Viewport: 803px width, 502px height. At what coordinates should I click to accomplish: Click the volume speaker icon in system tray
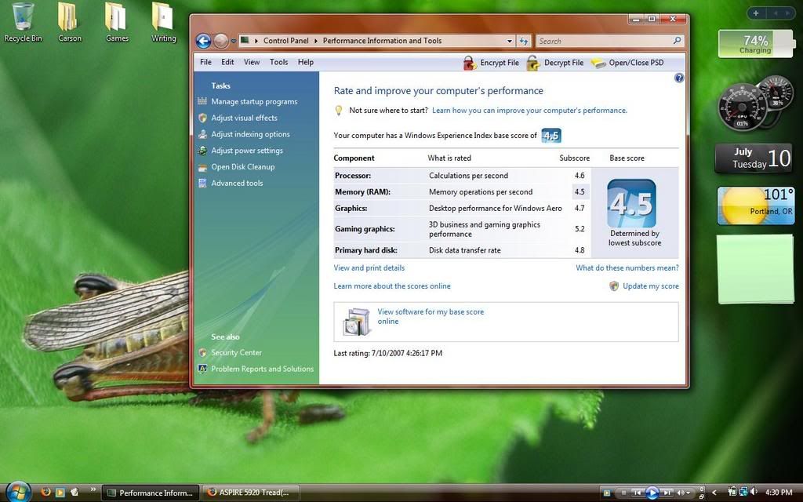pyautogui.click(x=754, y=493)
